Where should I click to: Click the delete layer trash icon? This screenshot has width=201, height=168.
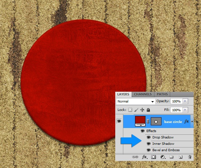189,157
